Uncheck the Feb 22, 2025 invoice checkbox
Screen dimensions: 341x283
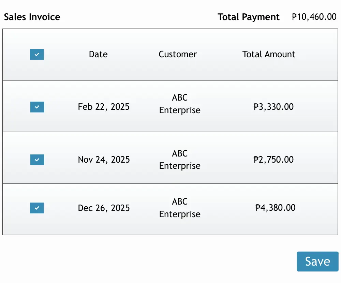tap(37, 107)
